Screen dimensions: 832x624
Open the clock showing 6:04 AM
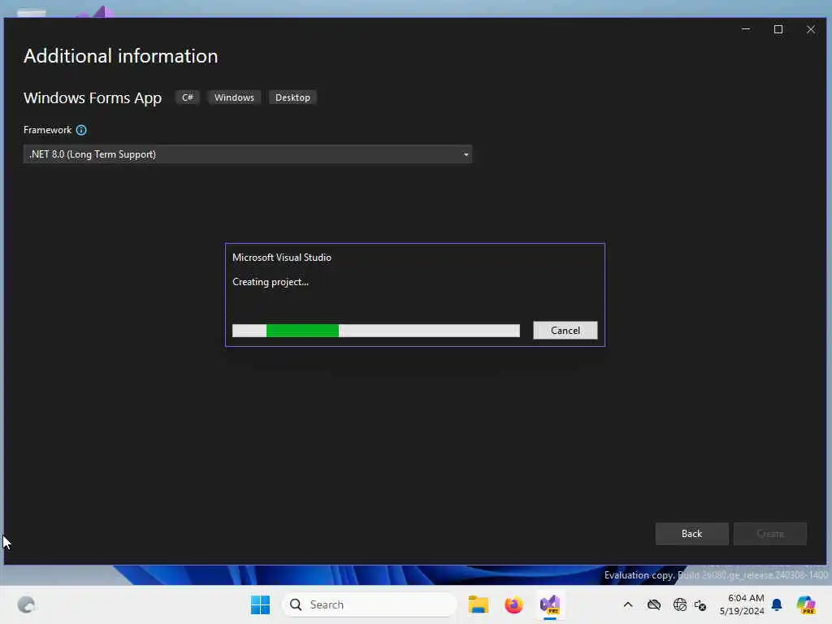click(x=742, y=604)
